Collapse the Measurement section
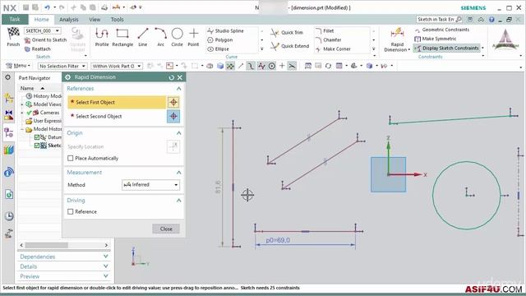526x296 pixels. coord(179,173)
